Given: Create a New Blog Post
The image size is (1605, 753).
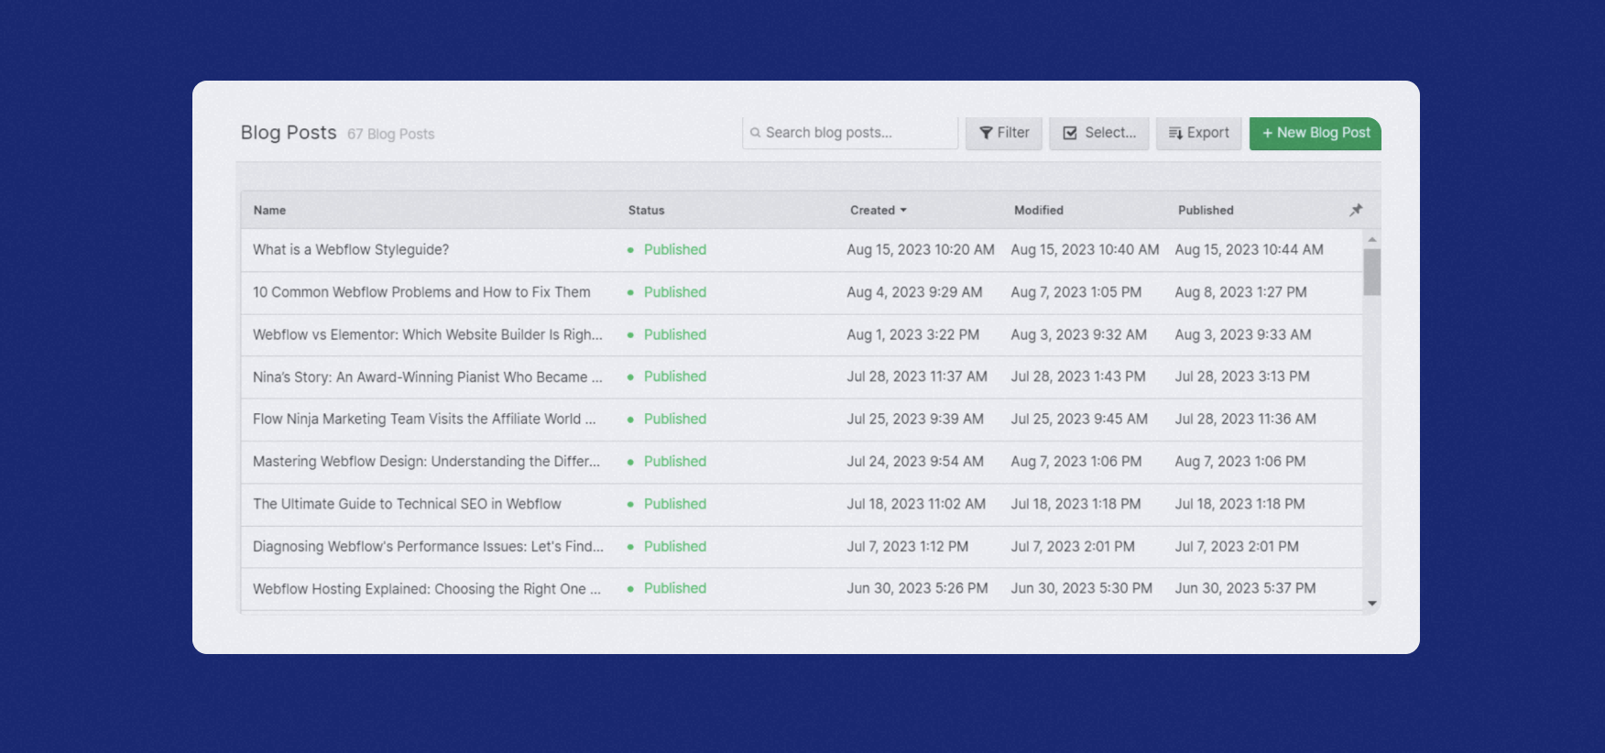Looking at the screenshot, I should point(1315,133).
